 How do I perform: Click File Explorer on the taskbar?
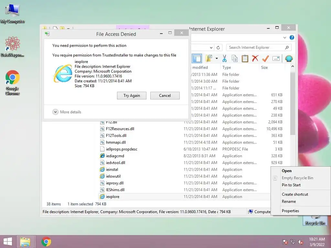[x=25, y=242]
